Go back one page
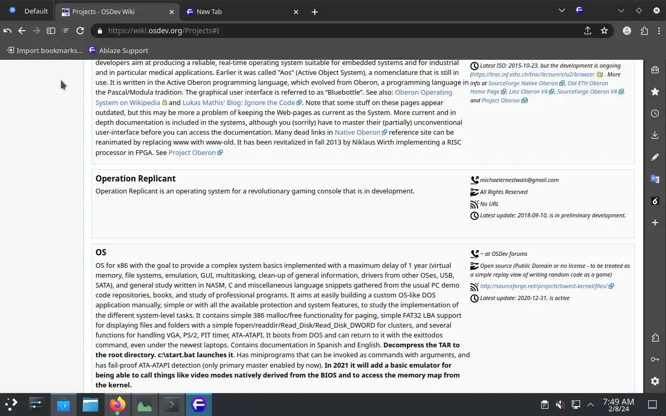 [x=22, y=31]
